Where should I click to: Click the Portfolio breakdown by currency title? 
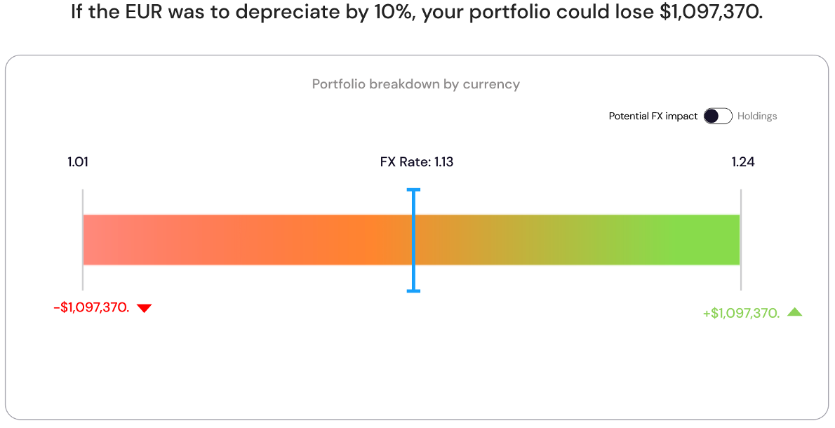coord(416,84)
